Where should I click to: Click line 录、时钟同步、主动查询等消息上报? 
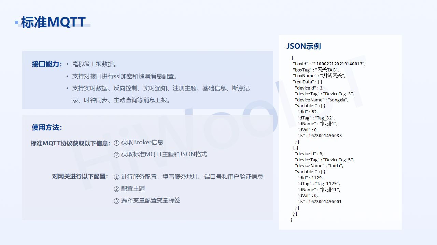point(121,100)
